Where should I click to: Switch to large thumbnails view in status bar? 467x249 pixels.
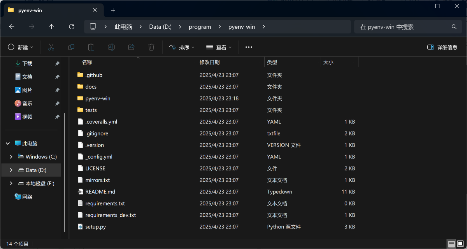460,244
